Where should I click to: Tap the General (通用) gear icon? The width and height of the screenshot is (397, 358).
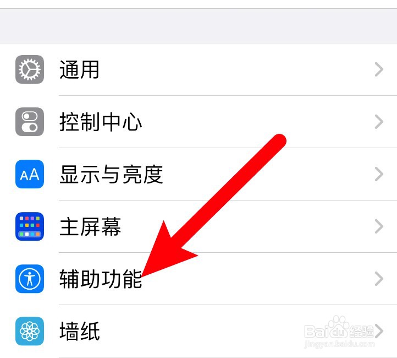[x=30, y=69]
